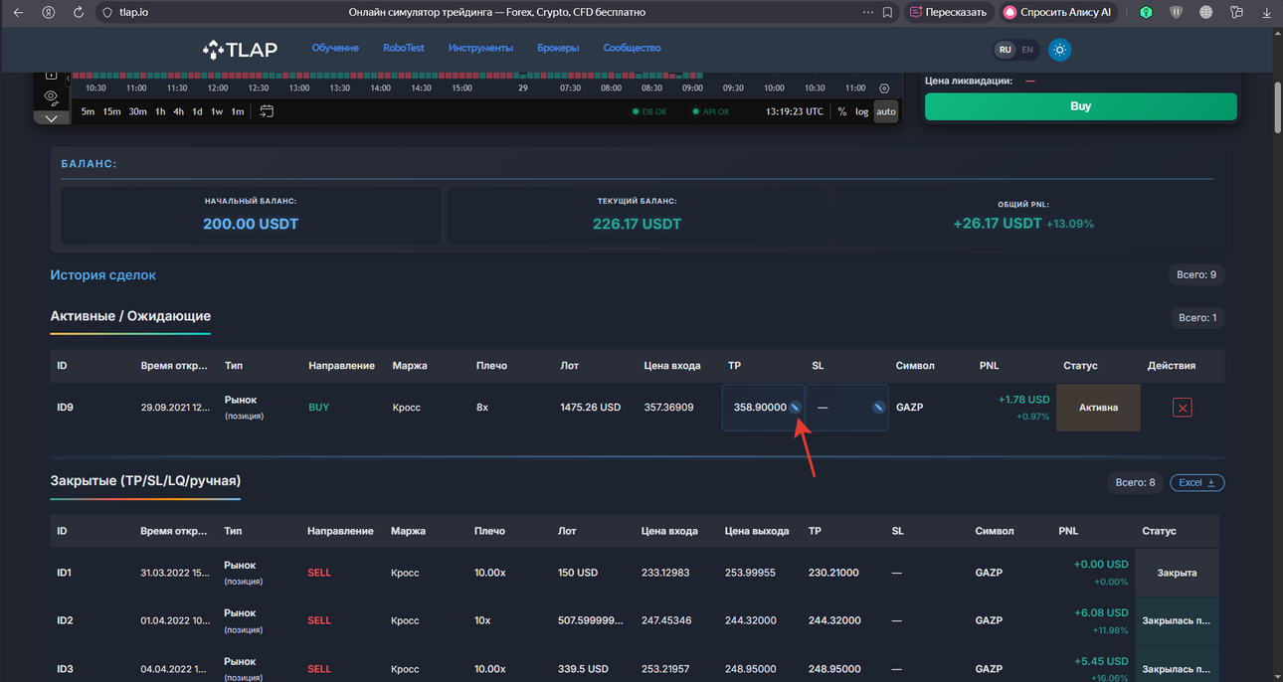Open the Yandex account icon in toolbar
Image resolution: width=1283 pixels, height=682 pixels.
tap(49, 12)
